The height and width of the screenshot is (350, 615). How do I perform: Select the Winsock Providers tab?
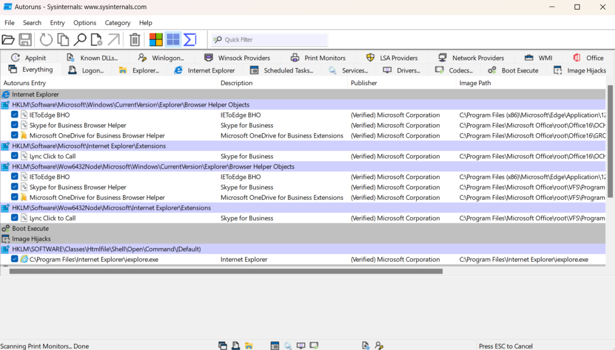[x=237, y=58]
